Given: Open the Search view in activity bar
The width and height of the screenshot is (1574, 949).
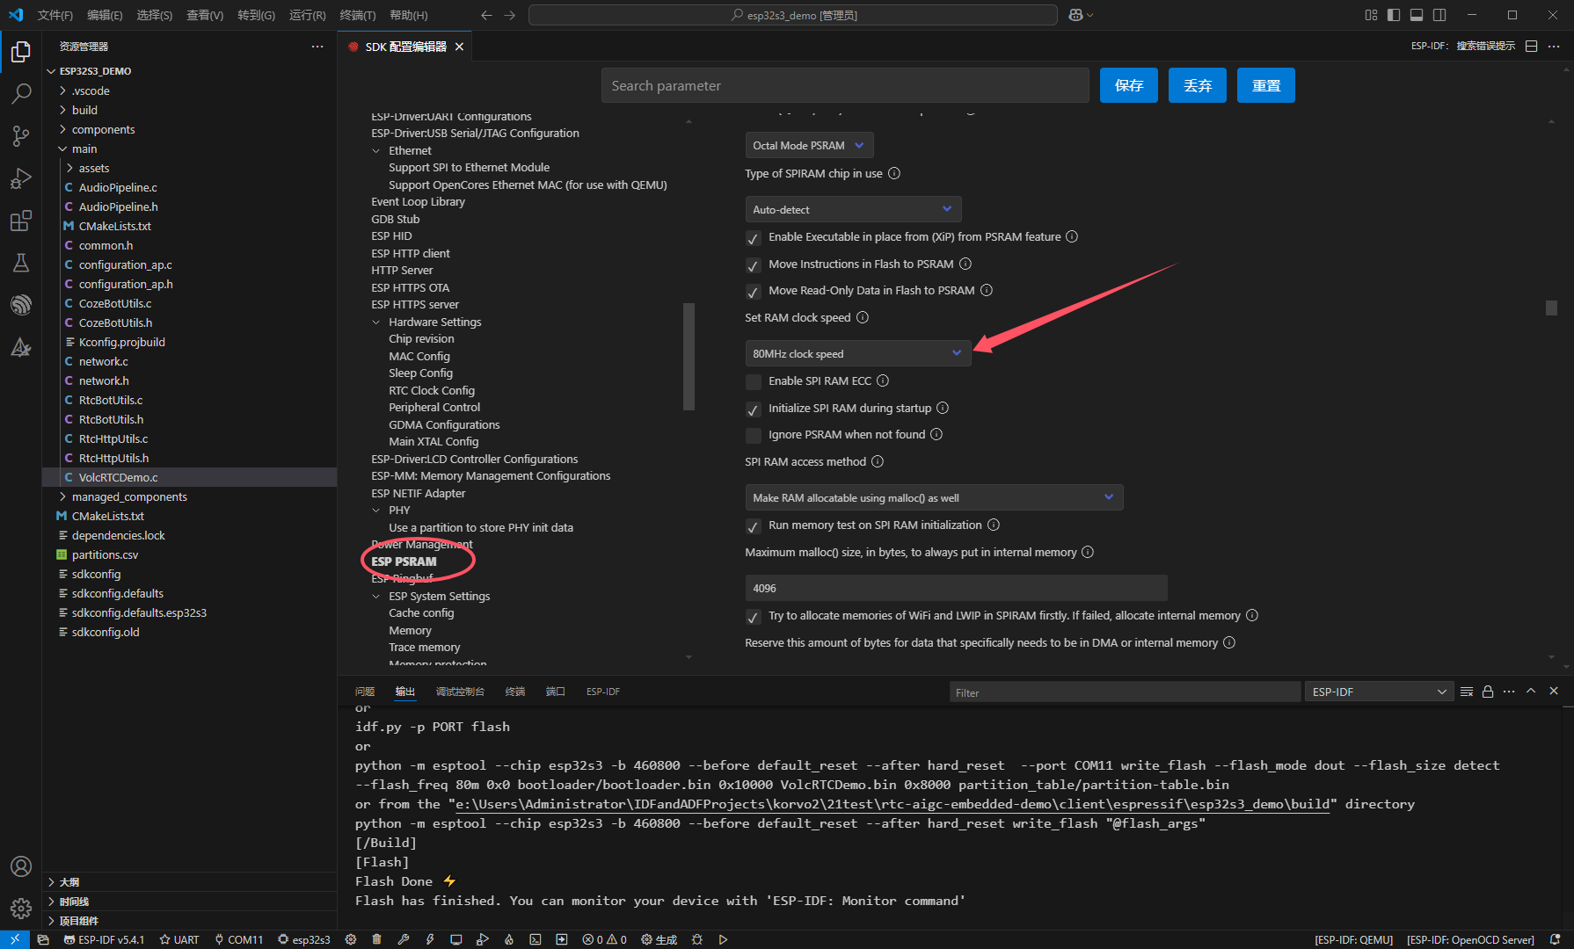Looking at the screenshot, I should click(21, 93).
